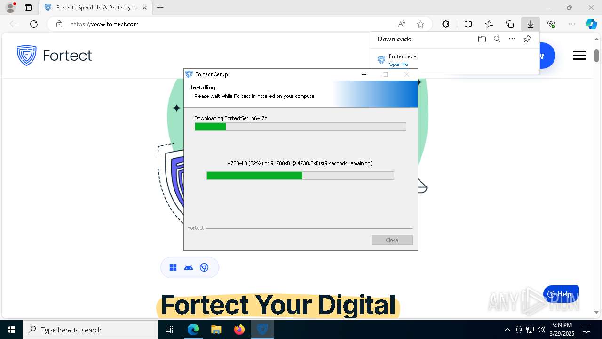Viewport: 602px width, 339px height.
Task: Open Task View from taskbar
Action: coord(169,330)
